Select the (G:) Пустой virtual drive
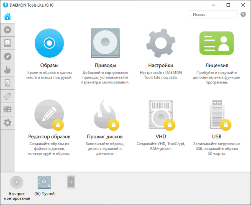251x205 pixels. click(44, 183)
